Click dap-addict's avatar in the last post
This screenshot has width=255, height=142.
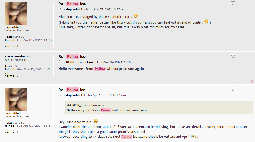pyautogui.click(x=16, y=99)
